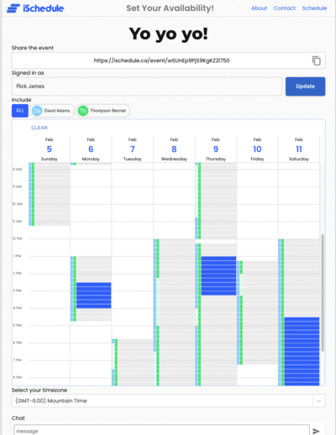Click the iSchedule logo icon
336x435 pixels.
pos(13,8)
